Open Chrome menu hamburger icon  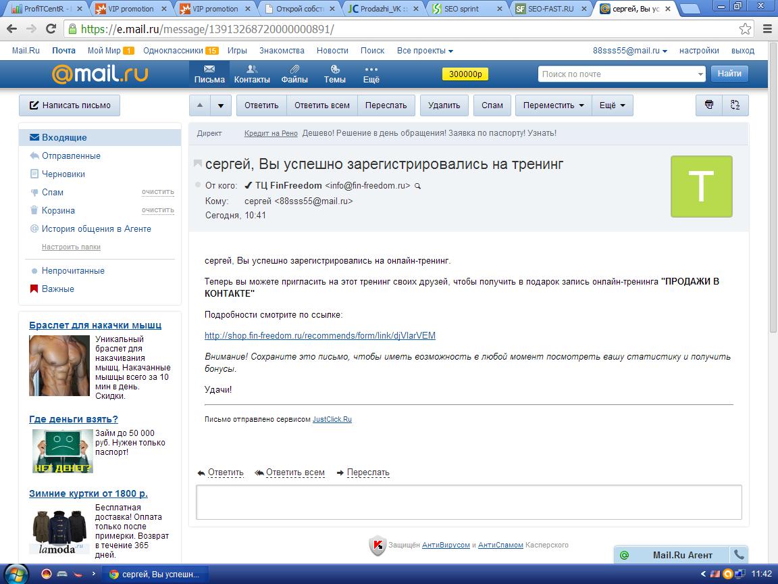767,29
